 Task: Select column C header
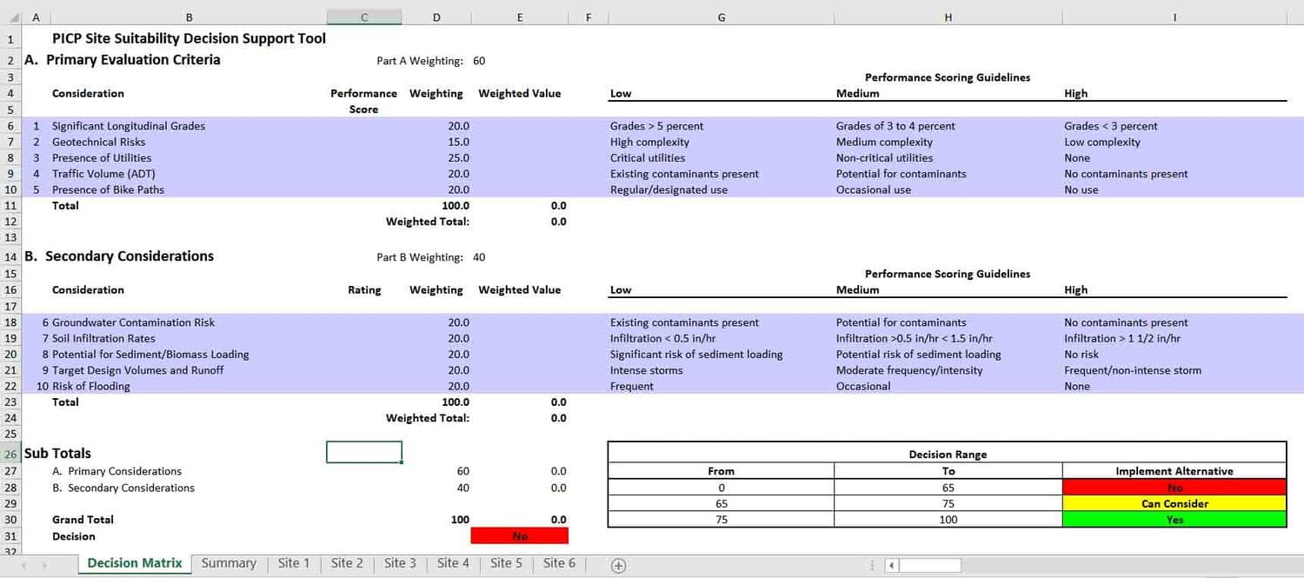363,17
